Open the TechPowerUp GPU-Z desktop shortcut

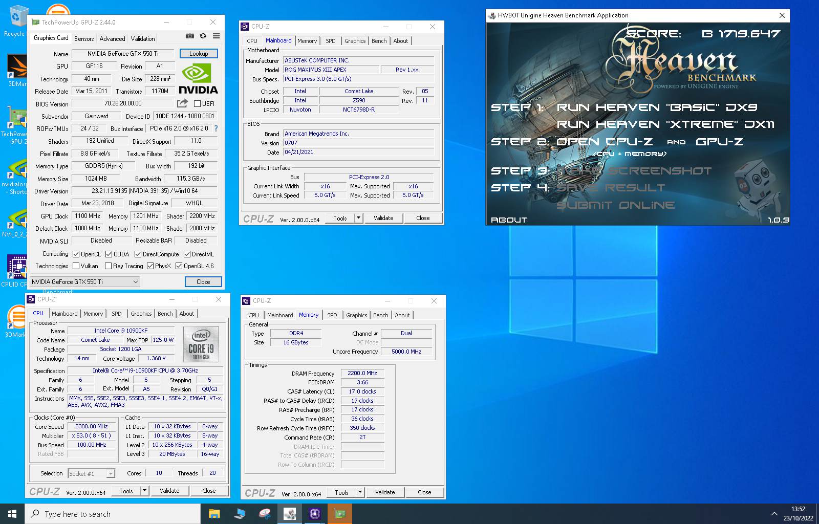point(15,125)
